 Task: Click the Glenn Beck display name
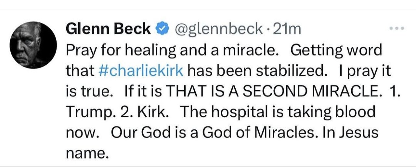click(x=108, y=29)
